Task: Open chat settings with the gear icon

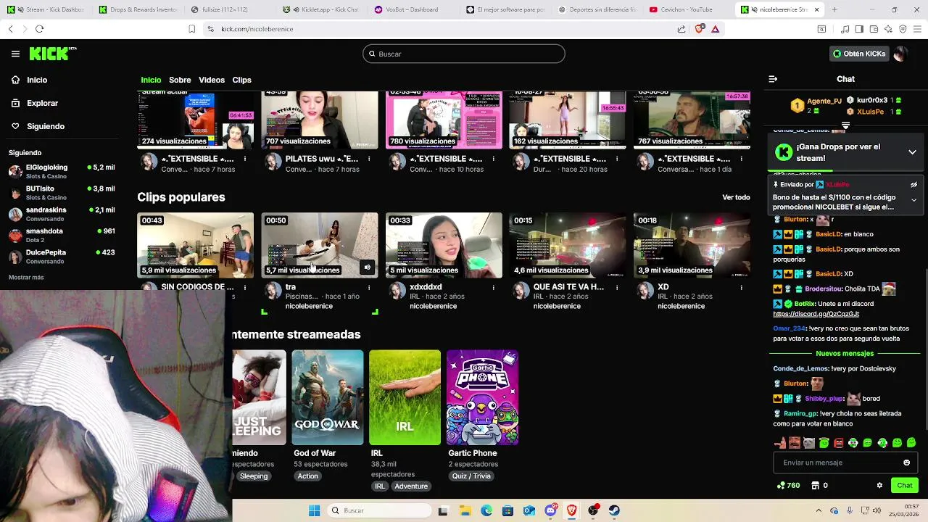Action: pyautogui.click(x=879, y=486)
